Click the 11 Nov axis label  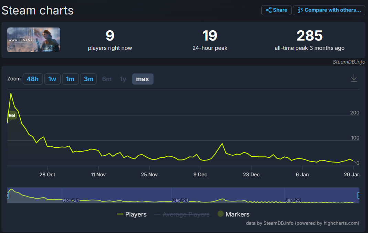[98, 175]
